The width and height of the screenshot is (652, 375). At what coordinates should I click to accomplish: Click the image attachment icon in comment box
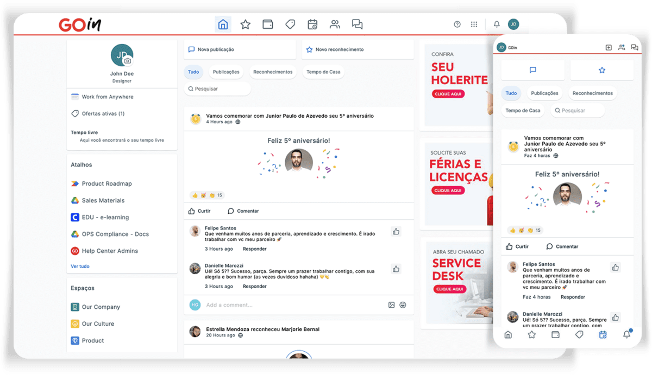pos(391,305)
